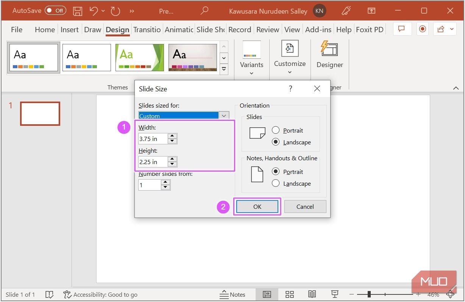Open the Add-ins tab
The image size is (465, 302).
(x=318, y=30)
